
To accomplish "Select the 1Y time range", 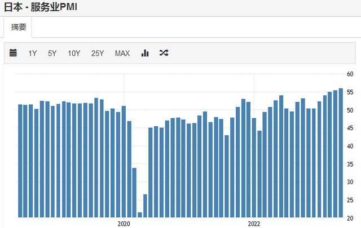I will (33, 53).
